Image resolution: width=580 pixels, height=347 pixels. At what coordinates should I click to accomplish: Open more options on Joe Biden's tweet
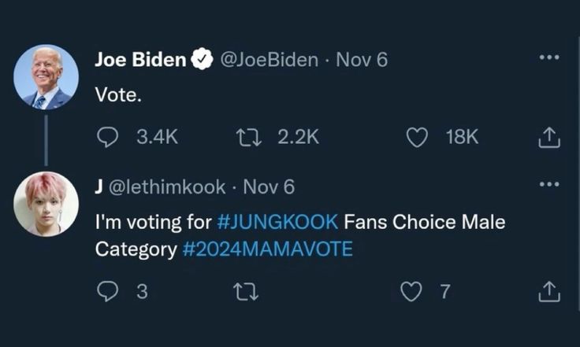(x=548, y=57)
